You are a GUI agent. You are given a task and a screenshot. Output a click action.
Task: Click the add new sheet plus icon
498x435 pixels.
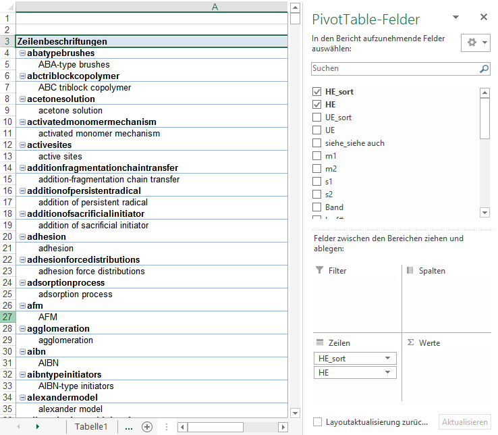[x=146, y=427]
